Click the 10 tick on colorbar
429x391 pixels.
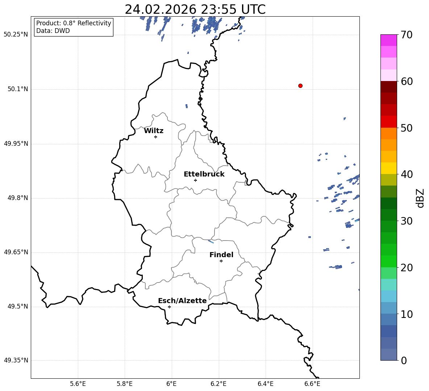[407, 314]
